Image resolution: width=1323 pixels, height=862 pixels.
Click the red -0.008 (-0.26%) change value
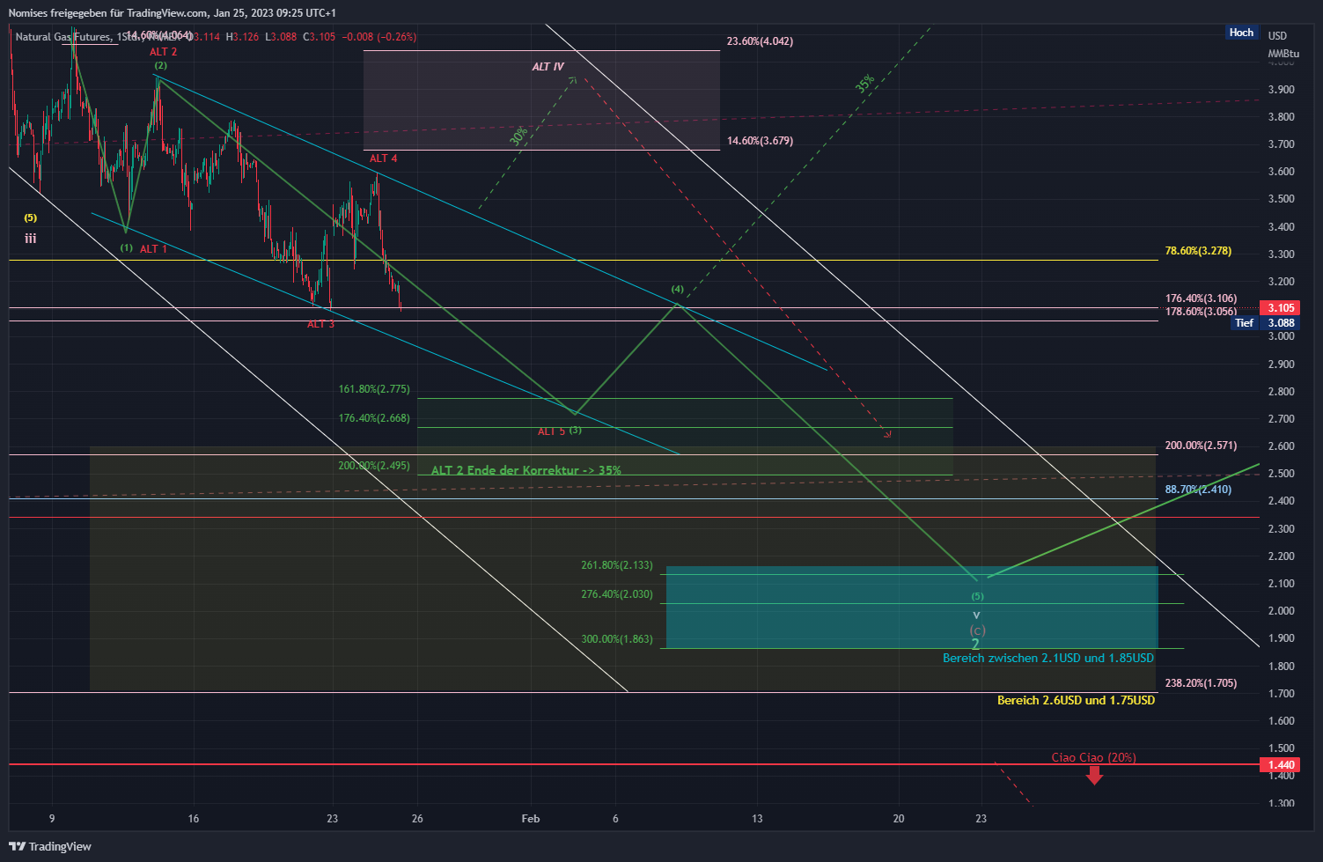coord(379,37)
